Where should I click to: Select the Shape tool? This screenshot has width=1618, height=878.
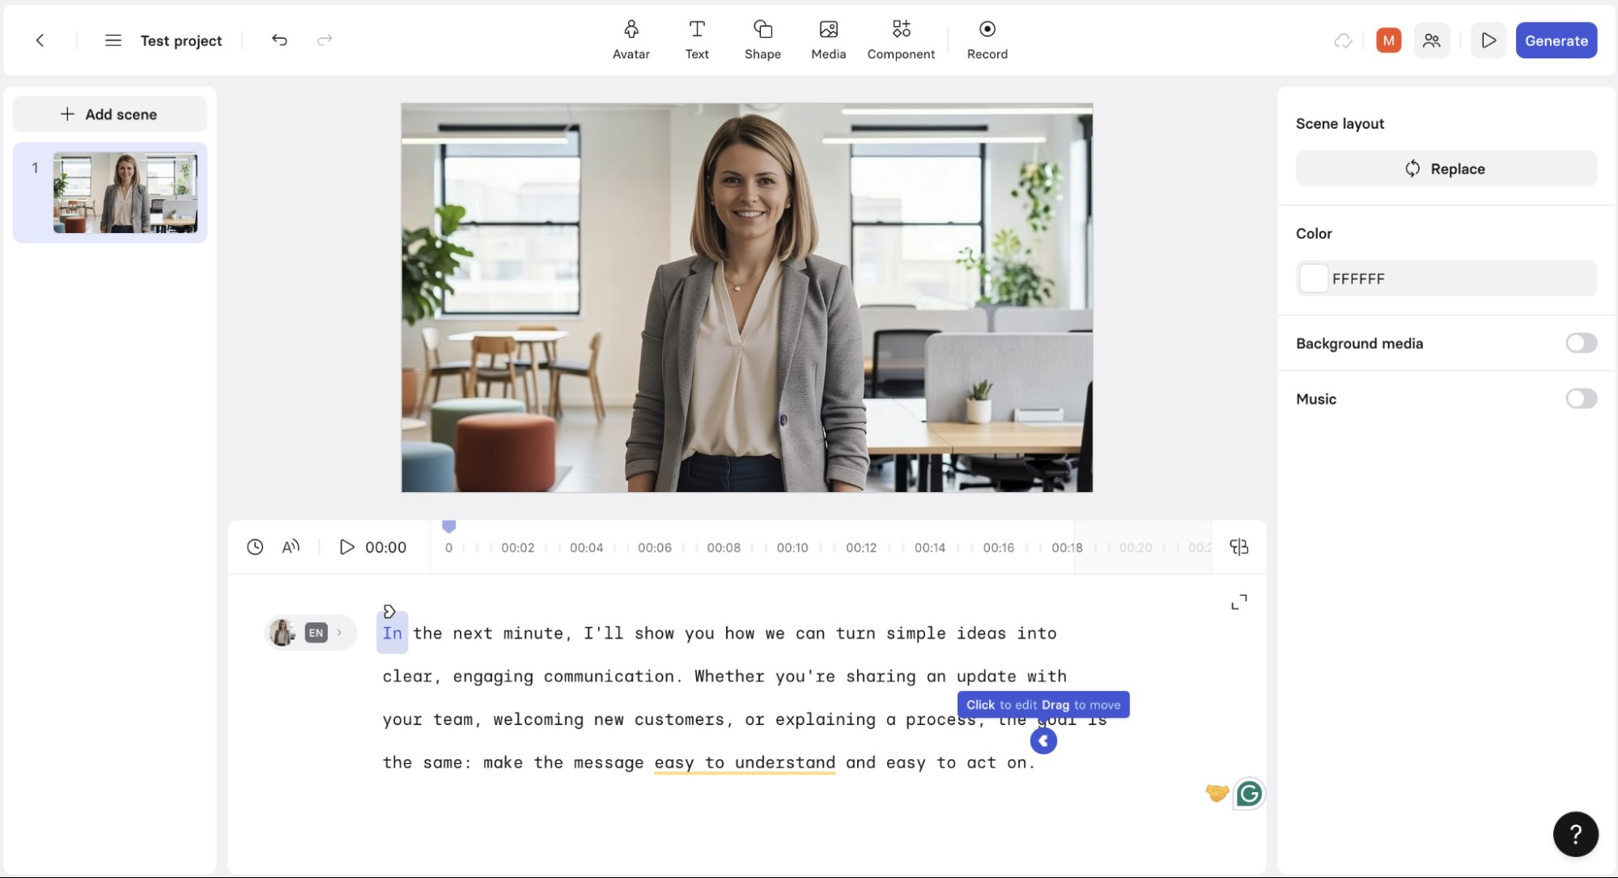[762, 40]
